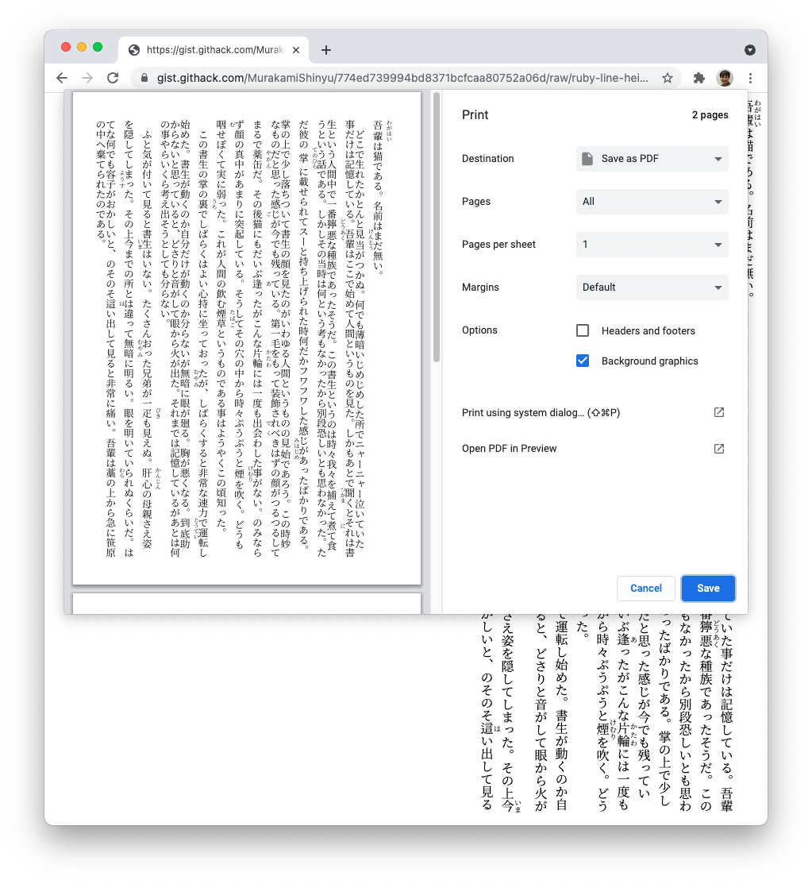The width and height of the screenshot is (812, 884).
Task: Click the external-link icon beside Open PDF in Preview
Action: (719, 448)
